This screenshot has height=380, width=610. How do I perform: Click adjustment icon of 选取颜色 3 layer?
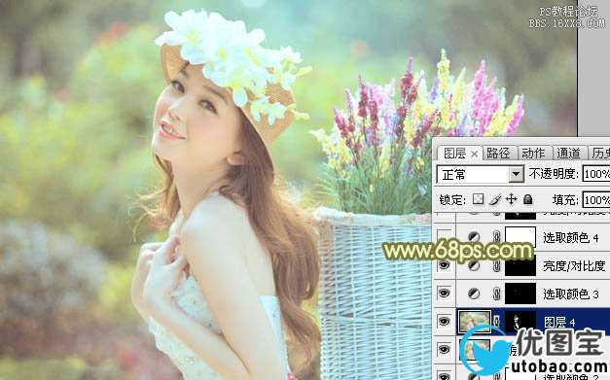point(474,294)
